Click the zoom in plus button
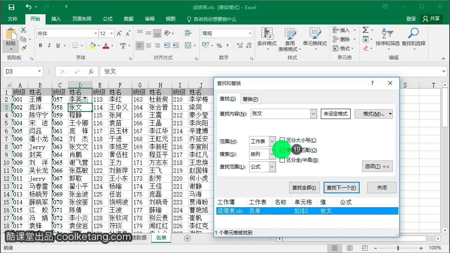The height and width of the screenshot is (253, 450). (x=421, y=248)
